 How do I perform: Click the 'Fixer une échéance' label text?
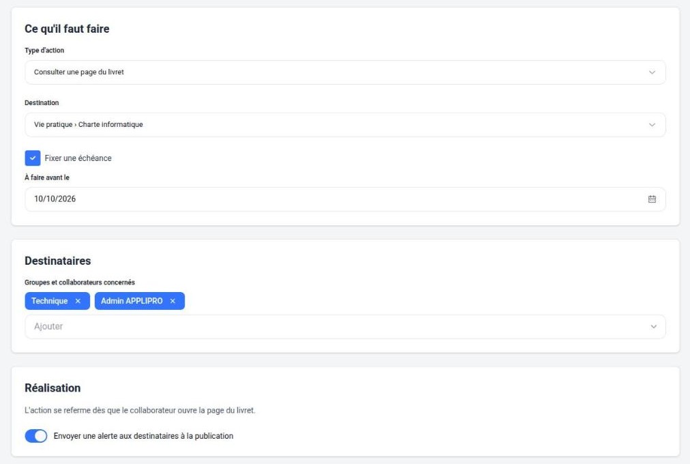coord(78,158)
